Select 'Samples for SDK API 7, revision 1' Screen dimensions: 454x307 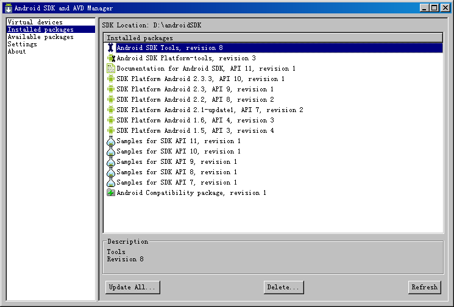point(273,182)
